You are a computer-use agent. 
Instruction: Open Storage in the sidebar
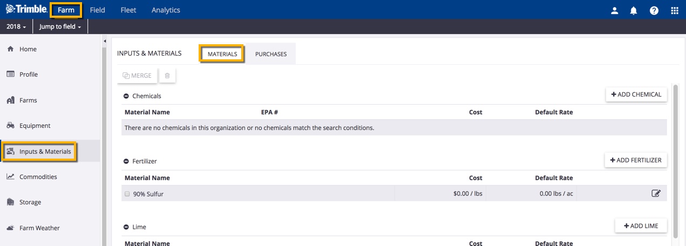(30, 202)
